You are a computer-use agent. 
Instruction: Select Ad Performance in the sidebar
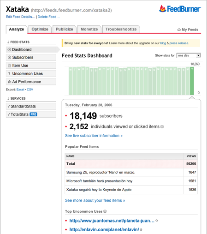(31, 82)
